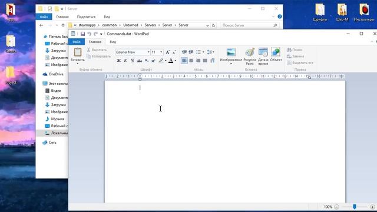Click the Рисунок Paint icon
This screenshot has width=377, height=212.
tap(250, 52)
